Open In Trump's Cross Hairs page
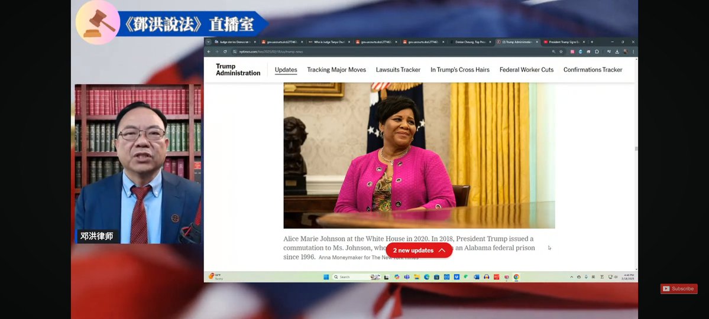This screenshot has height=319, width=709. (x=460, y=70)
